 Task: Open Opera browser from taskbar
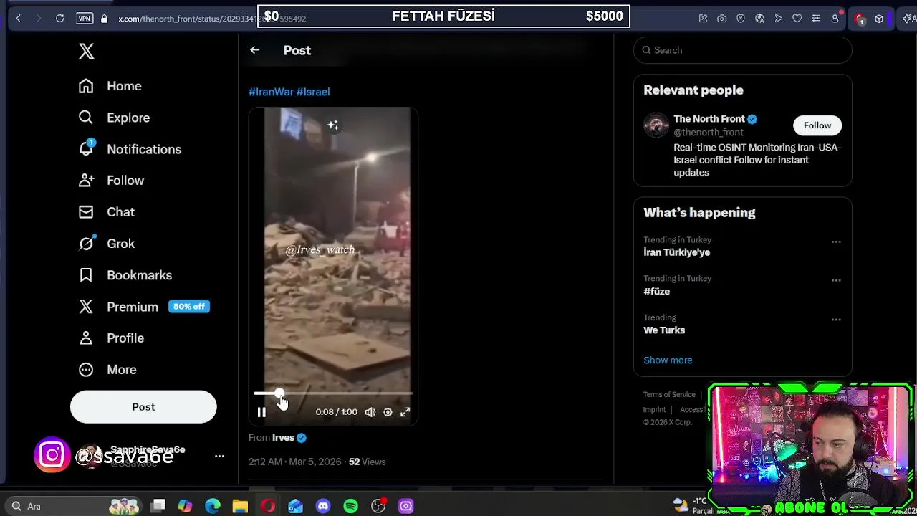[x=268, y=506]
